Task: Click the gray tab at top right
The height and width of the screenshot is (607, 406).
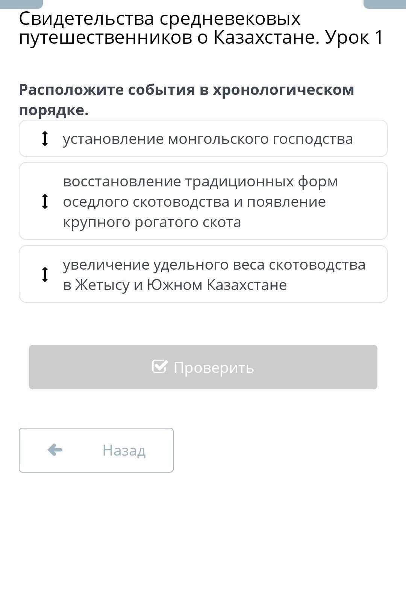Action: point(385,4)
